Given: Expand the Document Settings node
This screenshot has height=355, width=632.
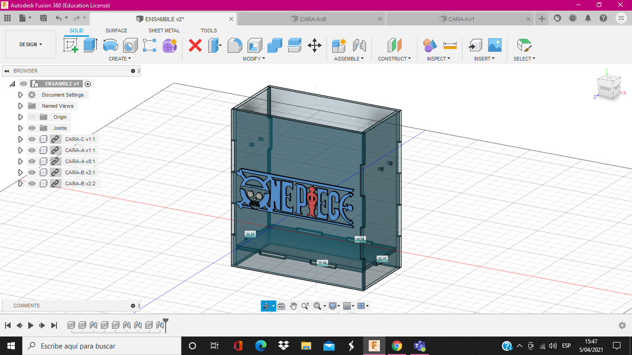Looking at the screenshot, I should [20, 95].
